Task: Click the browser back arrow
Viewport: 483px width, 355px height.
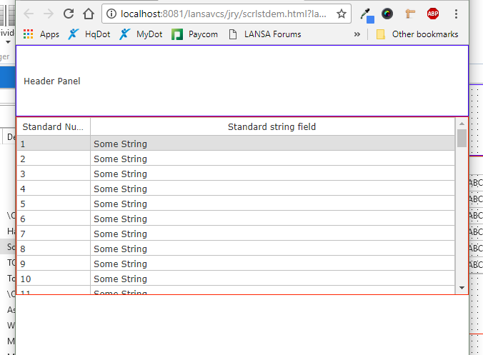Action: (29, 14)
